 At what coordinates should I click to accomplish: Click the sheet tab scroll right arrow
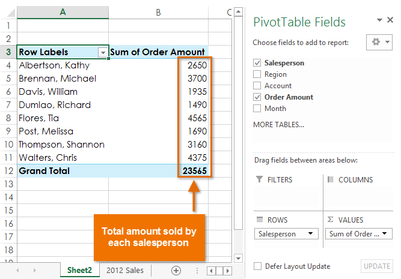coord(35,271)
